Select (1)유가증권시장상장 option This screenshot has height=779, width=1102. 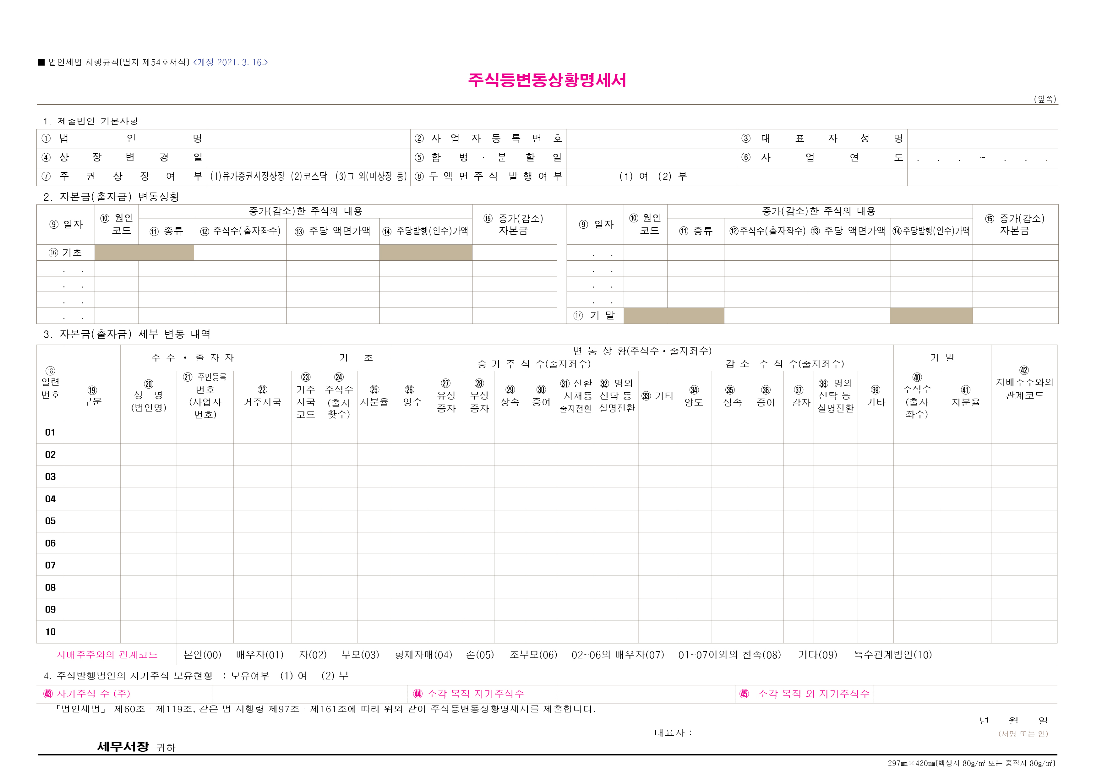[248, 177]
